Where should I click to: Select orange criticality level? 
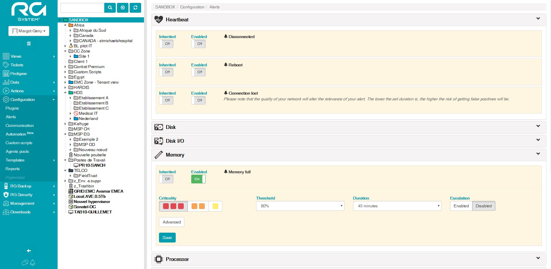198,206
